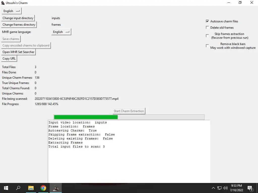Click the Utsushi's Charm title bar icon
This screenshot has width=258, height=193.
(3, 3)
